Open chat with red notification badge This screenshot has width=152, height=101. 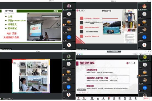click(x=109, y=98)
